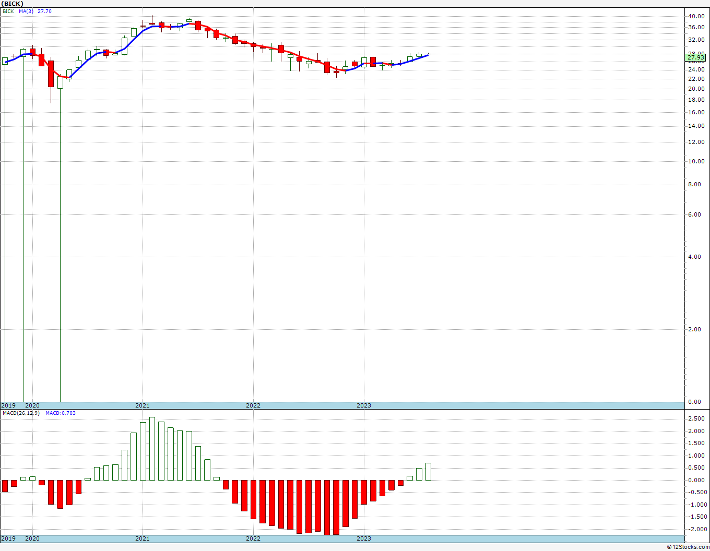Select "2022" on the MACD panel time axis
The width and height of the screenshot is (710, 551).
pos(253,538)
